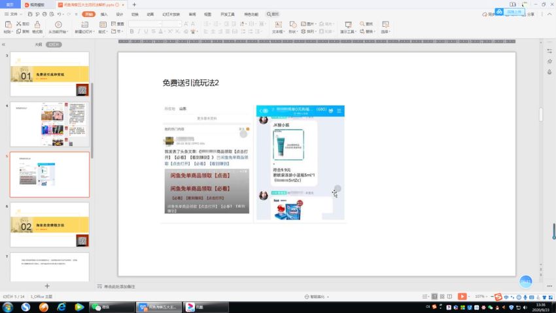Open the Presentation Tools icon

348,24
